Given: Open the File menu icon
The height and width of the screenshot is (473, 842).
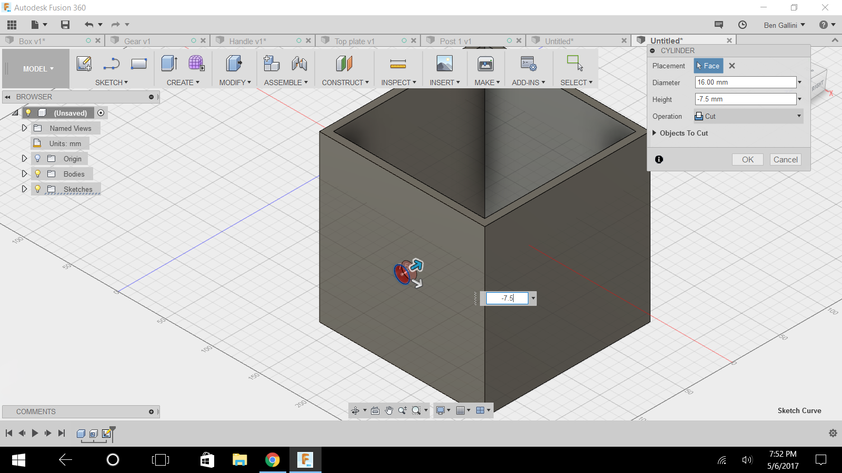Looking at the screenshot, I should click(x=35, y=25).
